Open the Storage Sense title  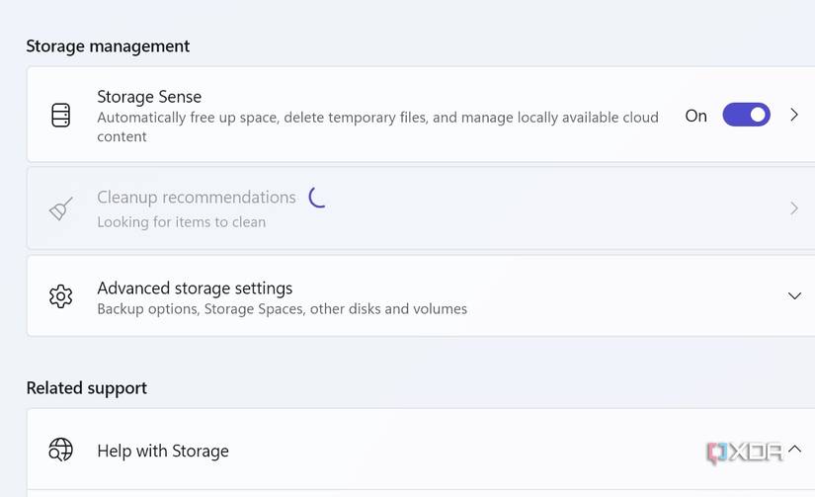[149, 97]
